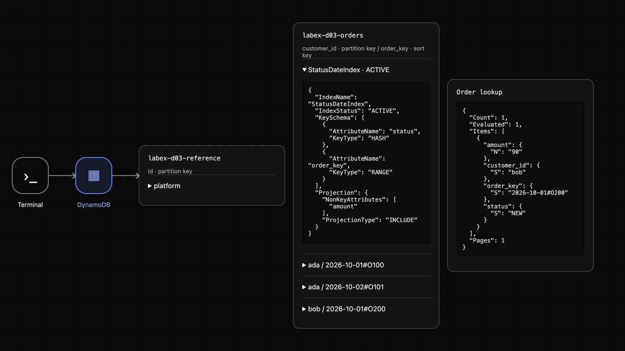The height and width of the screenshot is (351, 625).
Task: Click the Order lookup card title
Action: [x=479, y=92]
